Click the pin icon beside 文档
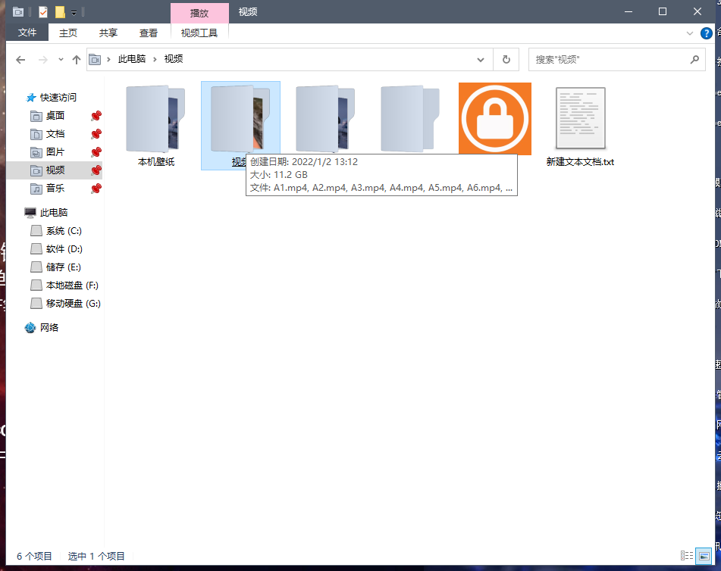721x571 pixels. point(96,134)
